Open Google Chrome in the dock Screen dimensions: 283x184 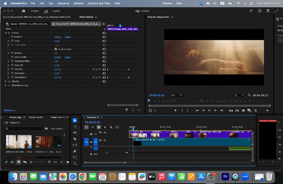pos(82,177)
